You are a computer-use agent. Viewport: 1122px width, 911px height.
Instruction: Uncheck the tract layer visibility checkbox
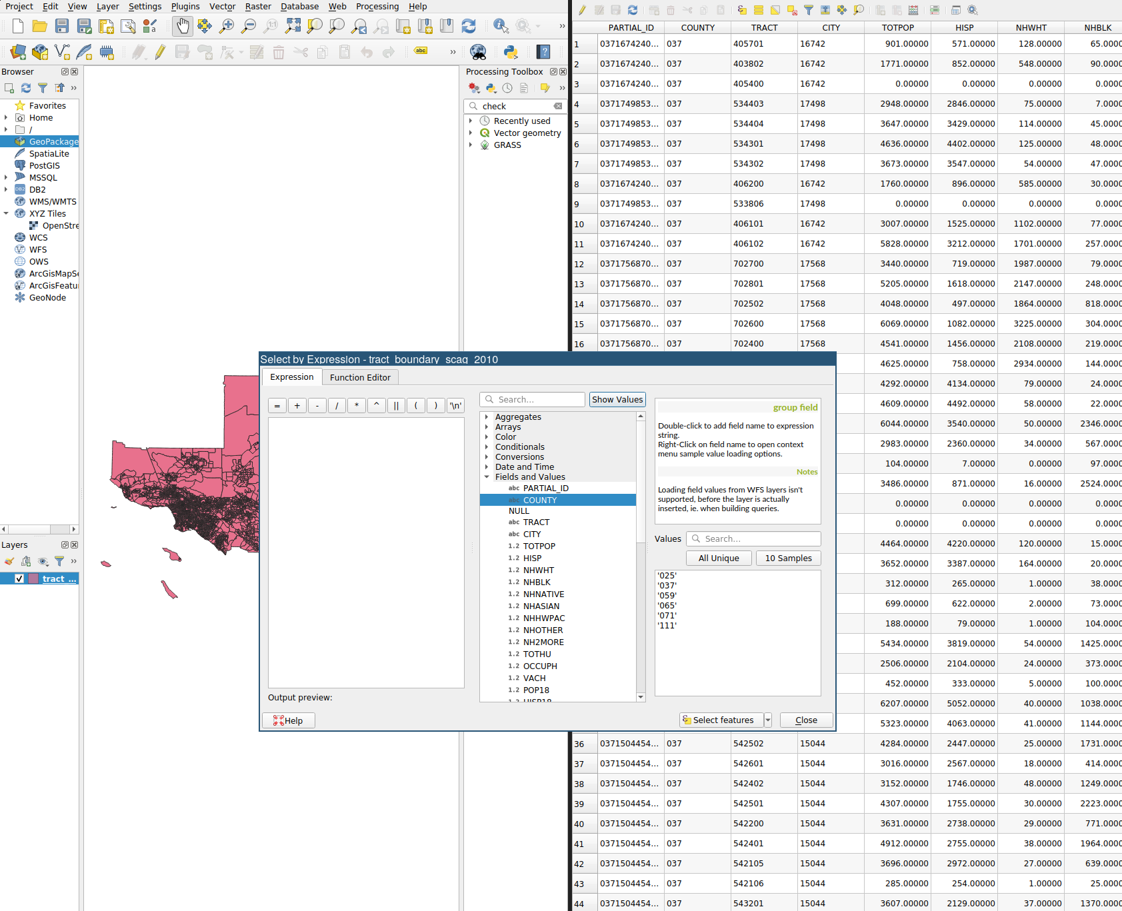(19, 578)
